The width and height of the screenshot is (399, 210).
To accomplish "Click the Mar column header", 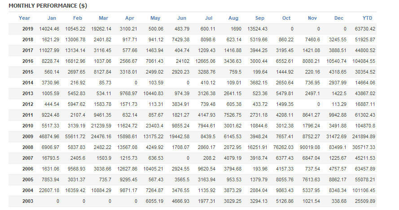I will pos(103,18).
